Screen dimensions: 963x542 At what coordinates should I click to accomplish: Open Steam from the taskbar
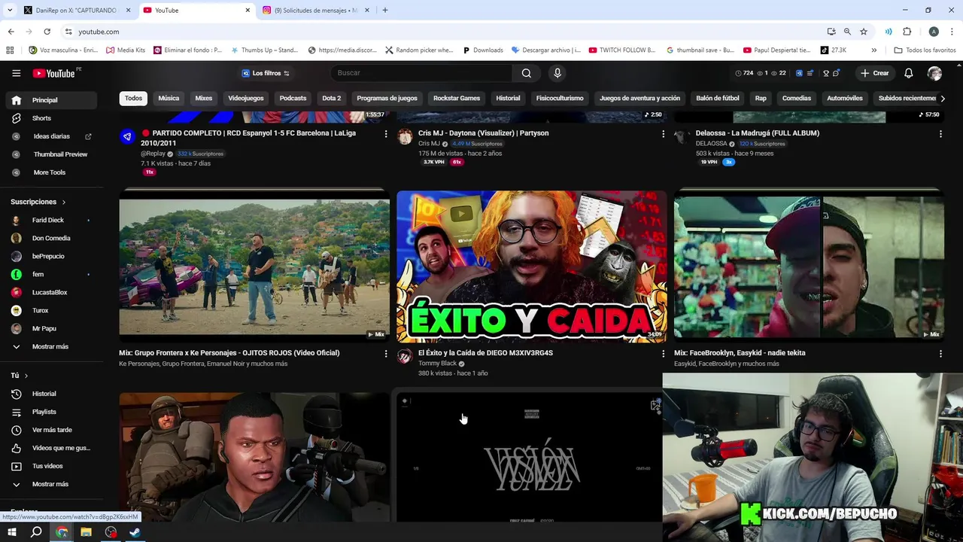135,532
